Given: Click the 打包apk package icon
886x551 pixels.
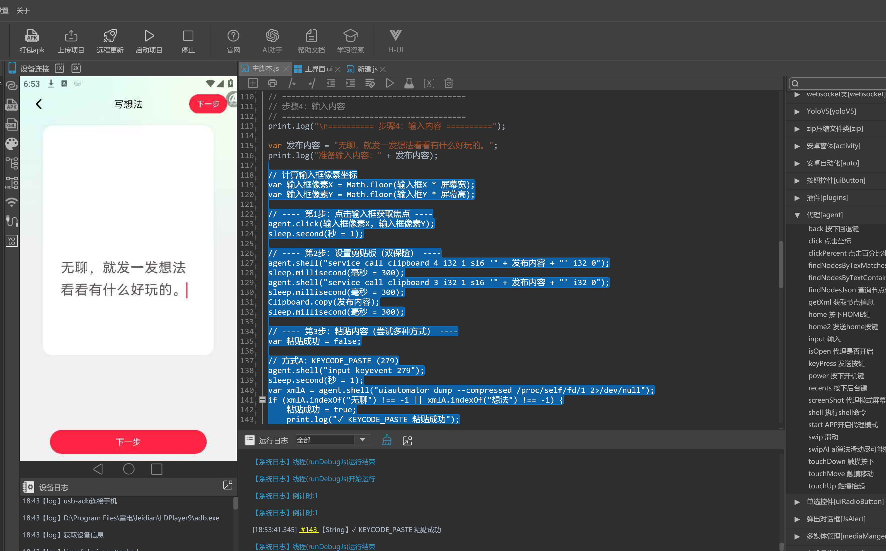Looking at the screenshot, I should pyautogui.click(x=32, y=36).
